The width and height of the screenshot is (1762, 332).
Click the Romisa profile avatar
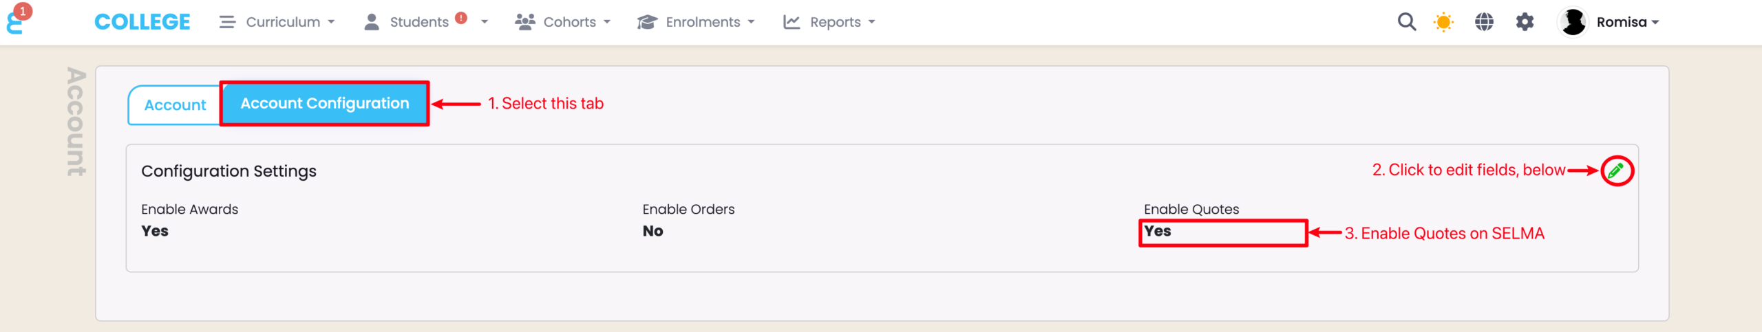1573,22
